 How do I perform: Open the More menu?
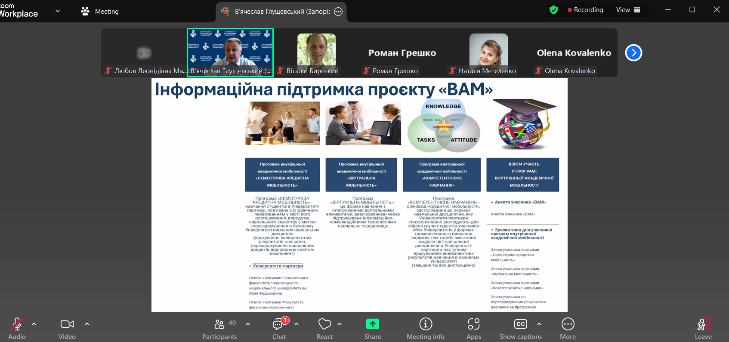[x=568, y=328]
